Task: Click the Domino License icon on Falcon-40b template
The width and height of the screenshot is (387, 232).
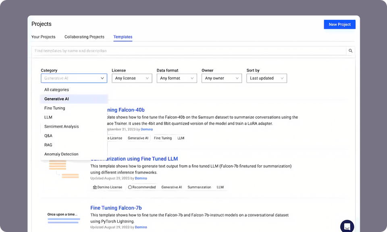Action: point(95,138)
